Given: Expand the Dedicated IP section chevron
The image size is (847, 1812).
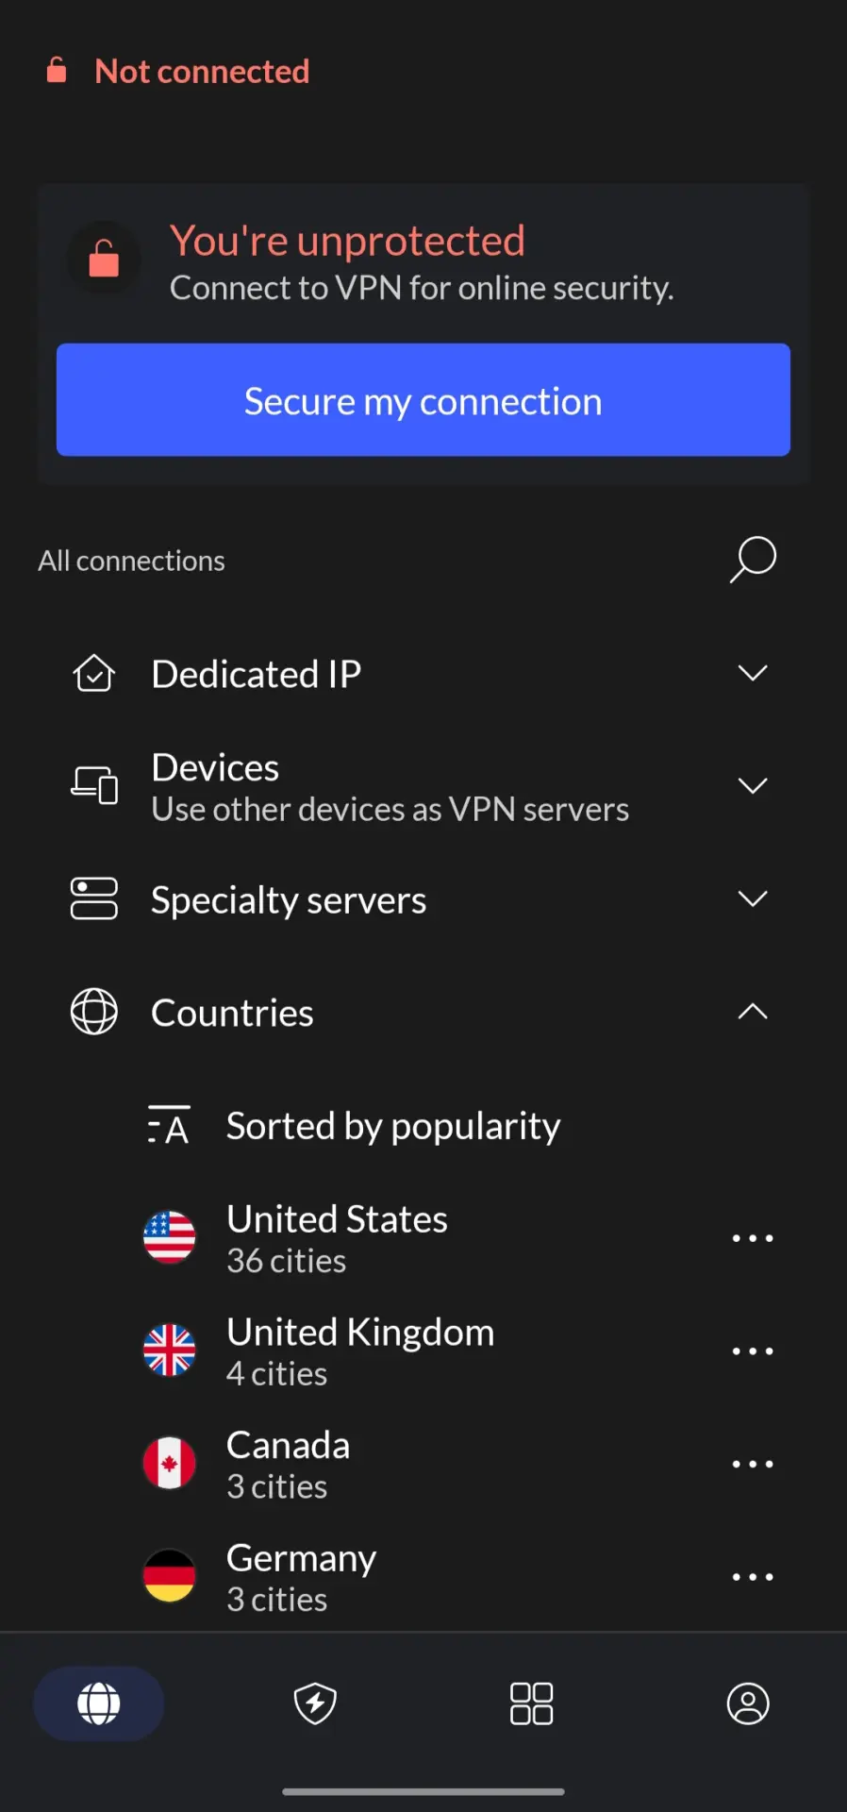Looking at the screenshot, I should point(753,673).
